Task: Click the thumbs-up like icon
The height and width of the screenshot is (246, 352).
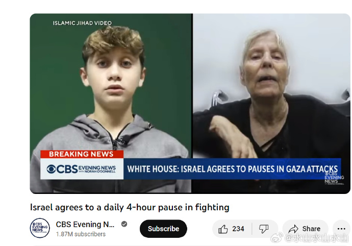Action: pos(223,229)
